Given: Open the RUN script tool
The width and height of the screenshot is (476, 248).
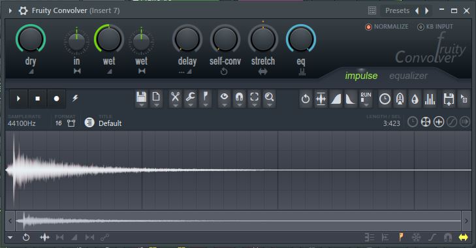Looking at the screenshot, I should coord(366,99).
